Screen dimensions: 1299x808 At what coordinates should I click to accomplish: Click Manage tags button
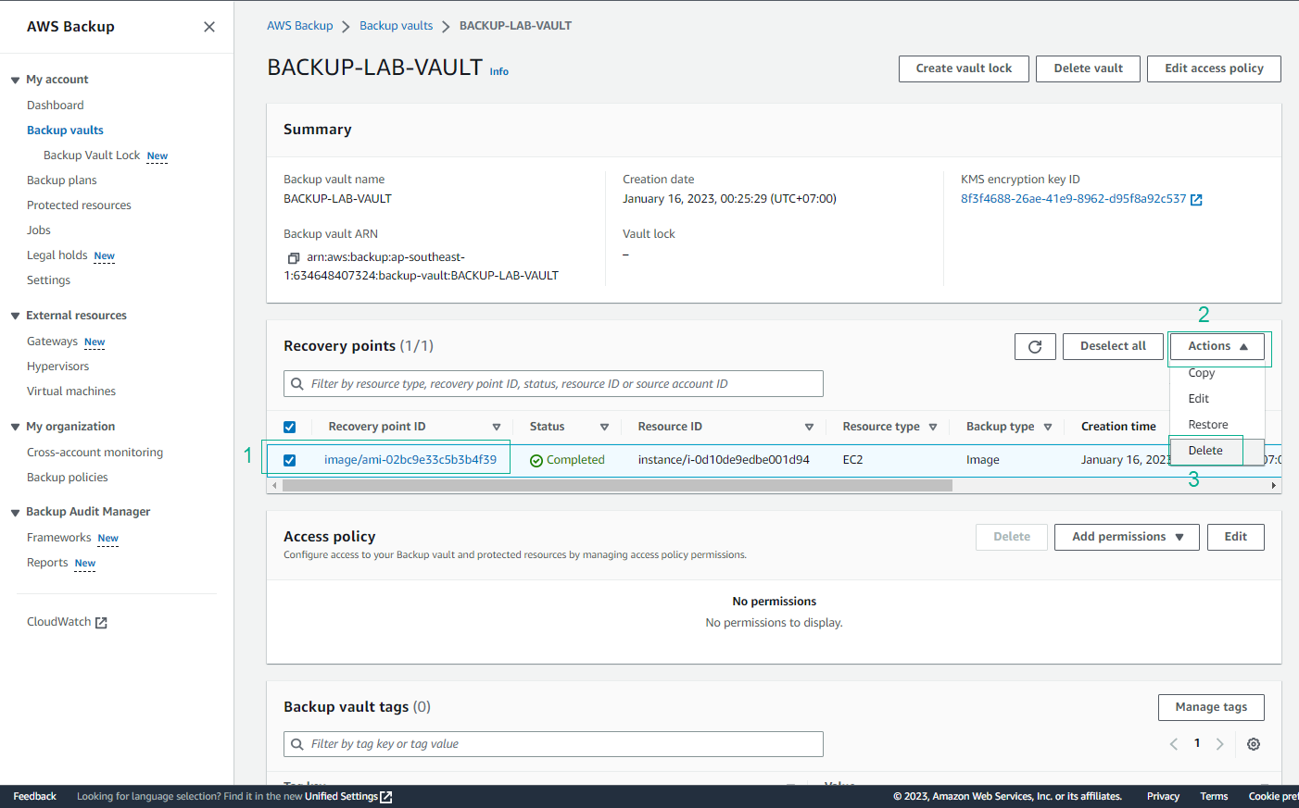pyautogui.click(x=1211, y=707)
